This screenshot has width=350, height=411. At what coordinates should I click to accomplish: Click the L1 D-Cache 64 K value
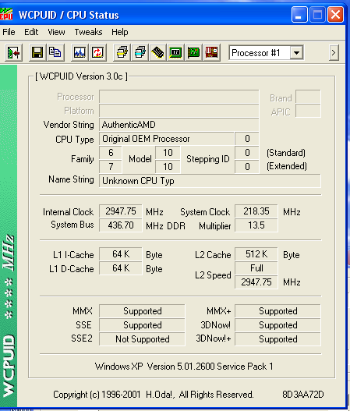121,268
